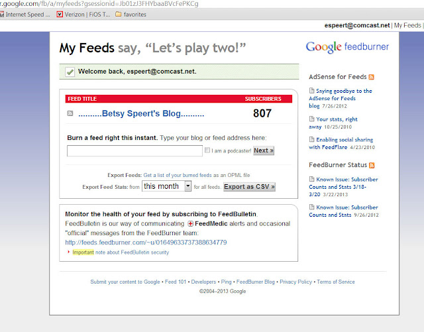
Task: Open the Privacy Policy footer link
Action: tap(296, 282)
